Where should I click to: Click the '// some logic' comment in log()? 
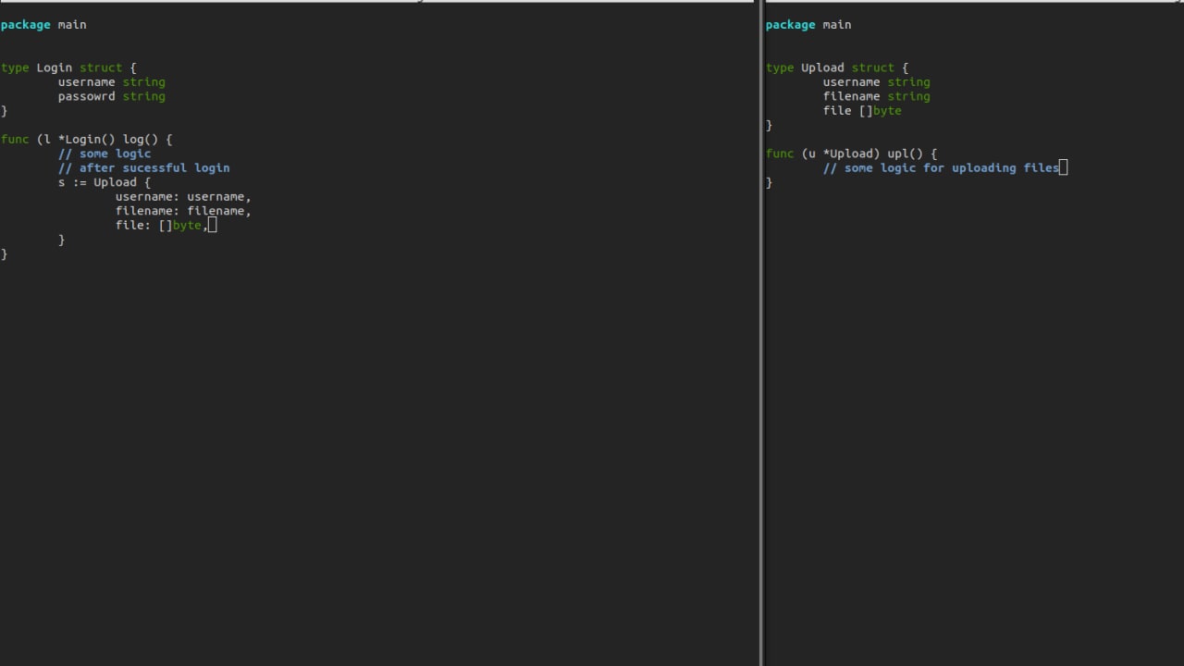point(105,154)
